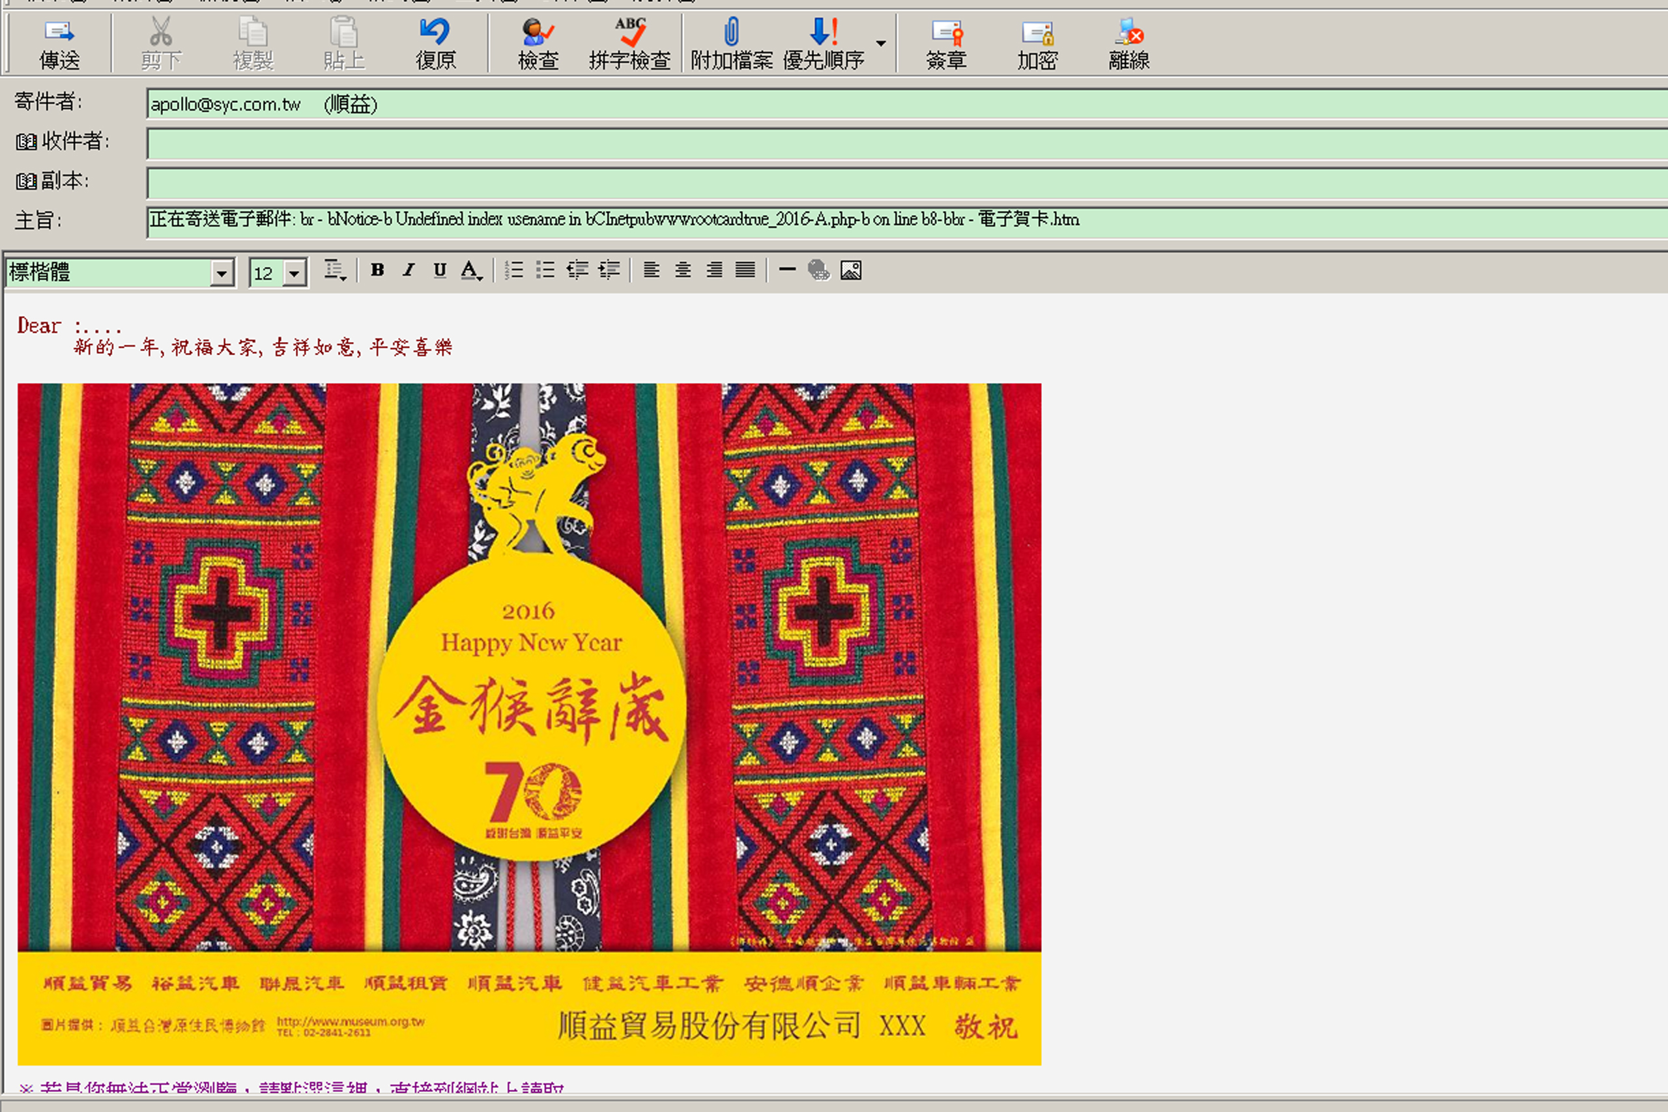
Task: Click the 附加檔案 paperclip attach icon
Action: click(x=732, y=32)
